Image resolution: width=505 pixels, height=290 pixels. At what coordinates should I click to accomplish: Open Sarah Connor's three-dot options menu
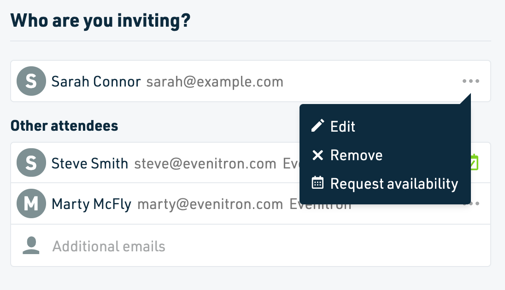[471, 81]
